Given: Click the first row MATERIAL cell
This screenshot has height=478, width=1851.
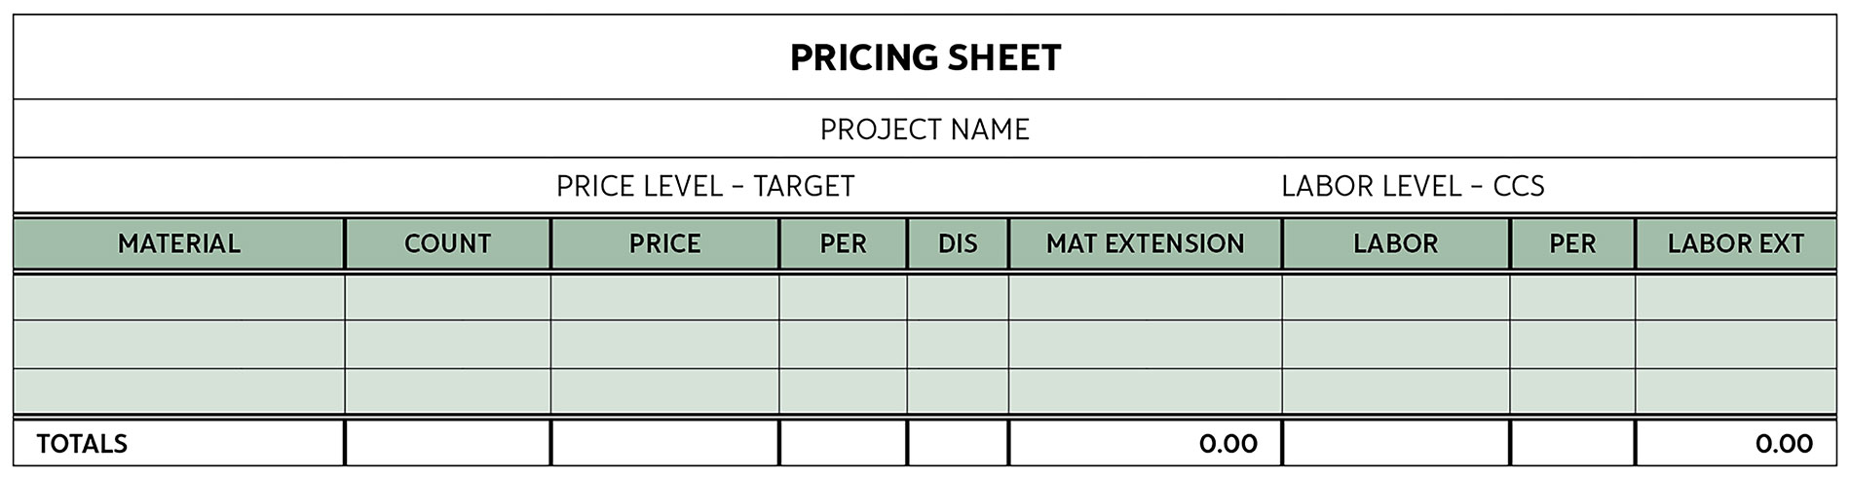Looking at the screenshot, I should 179,298.
